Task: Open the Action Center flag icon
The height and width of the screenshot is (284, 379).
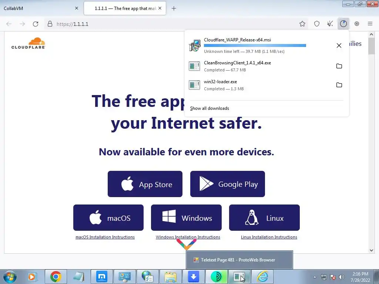Action: click(333, 277)
